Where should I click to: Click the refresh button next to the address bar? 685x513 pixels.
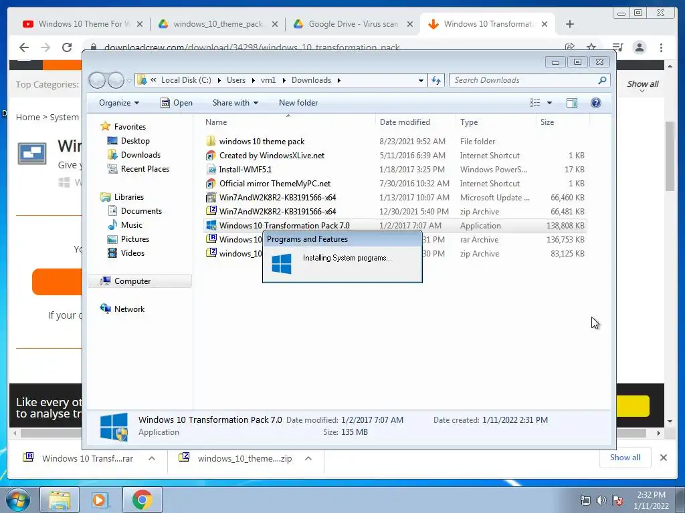tap(436, 80)
